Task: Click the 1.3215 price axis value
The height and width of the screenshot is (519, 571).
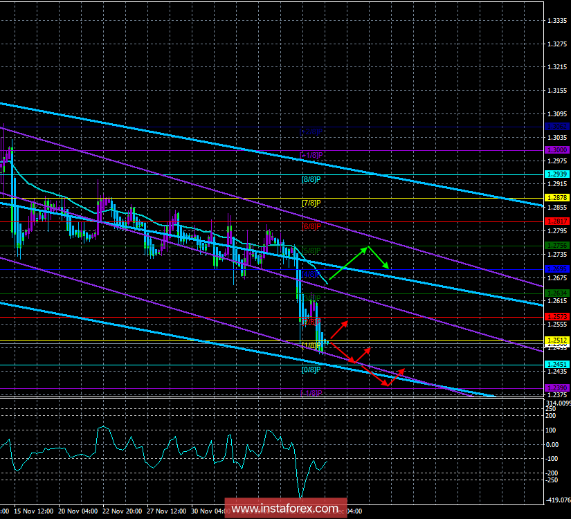Action: (x=557, y=67)
